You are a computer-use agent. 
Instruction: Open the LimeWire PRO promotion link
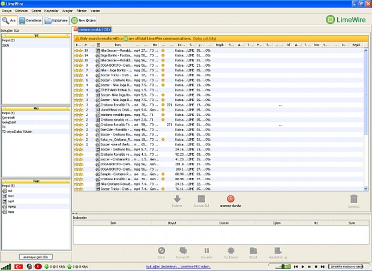(x=178, y=267)
